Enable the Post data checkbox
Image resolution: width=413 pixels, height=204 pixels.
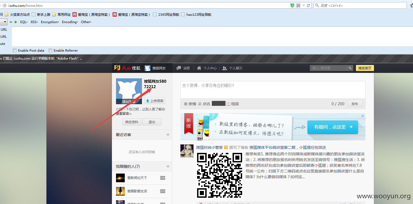15,50
